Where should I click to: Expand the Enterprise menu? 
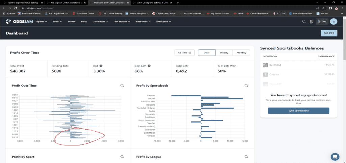point(164,22)
